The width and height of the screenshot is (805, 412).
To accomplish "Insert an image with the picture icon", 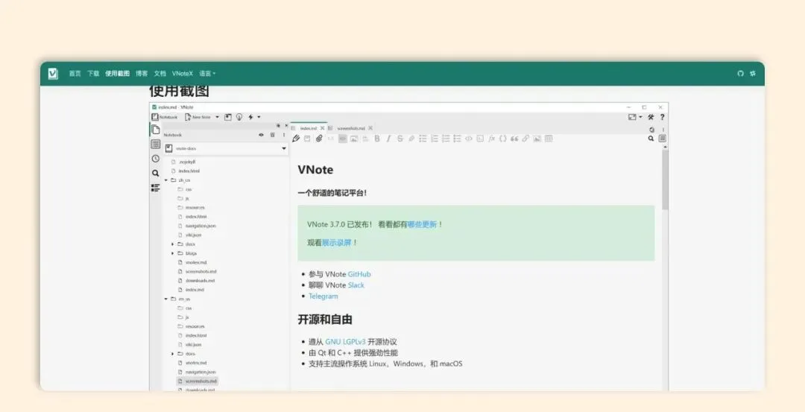I will click(x=537, y=139).
